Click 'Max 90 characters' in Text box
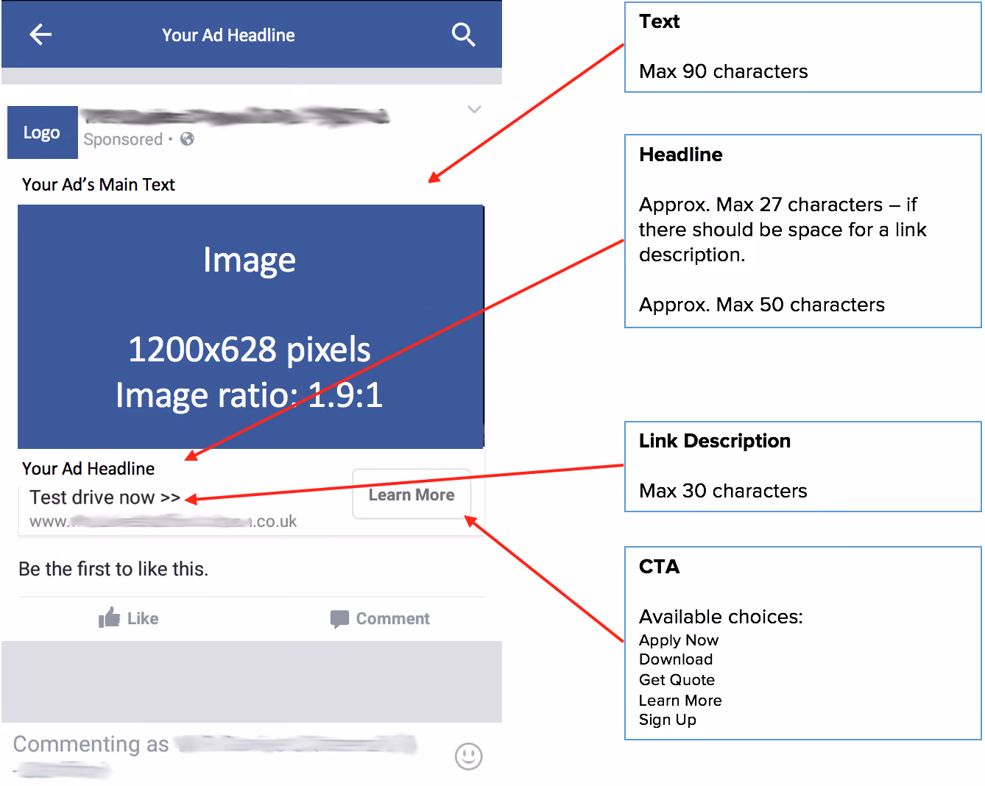 tap(723, 71)
